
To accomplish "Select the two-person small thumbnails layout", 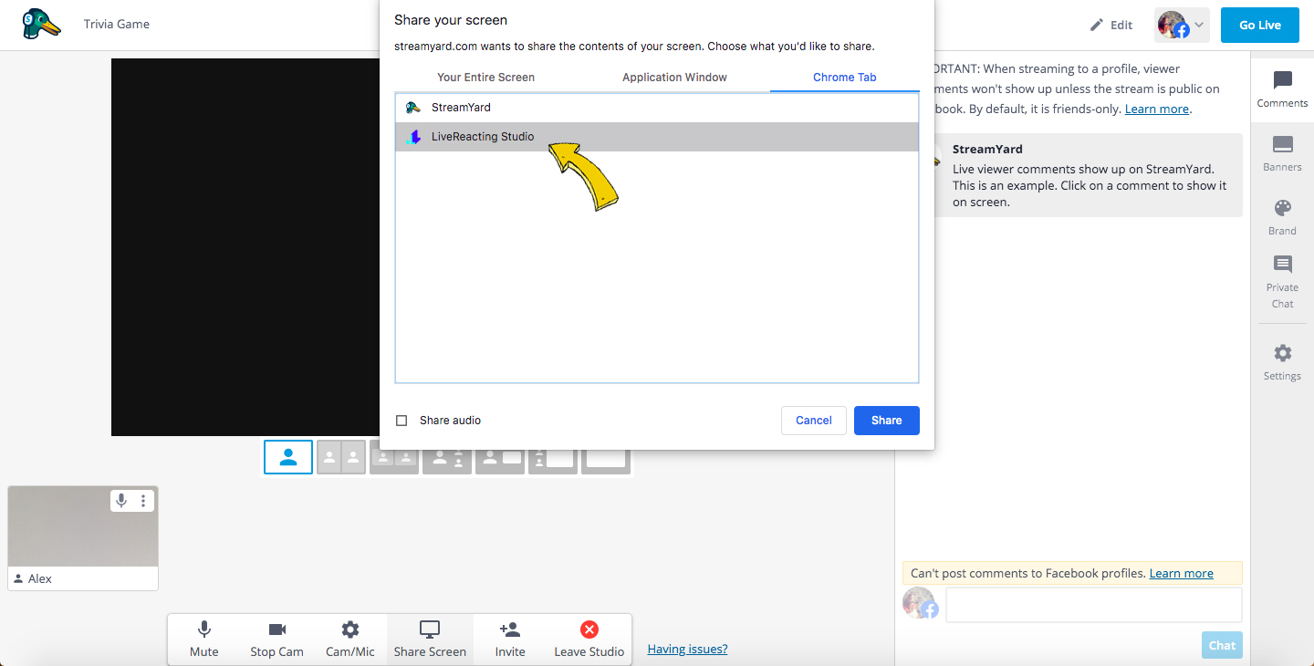I will point(394,457).
